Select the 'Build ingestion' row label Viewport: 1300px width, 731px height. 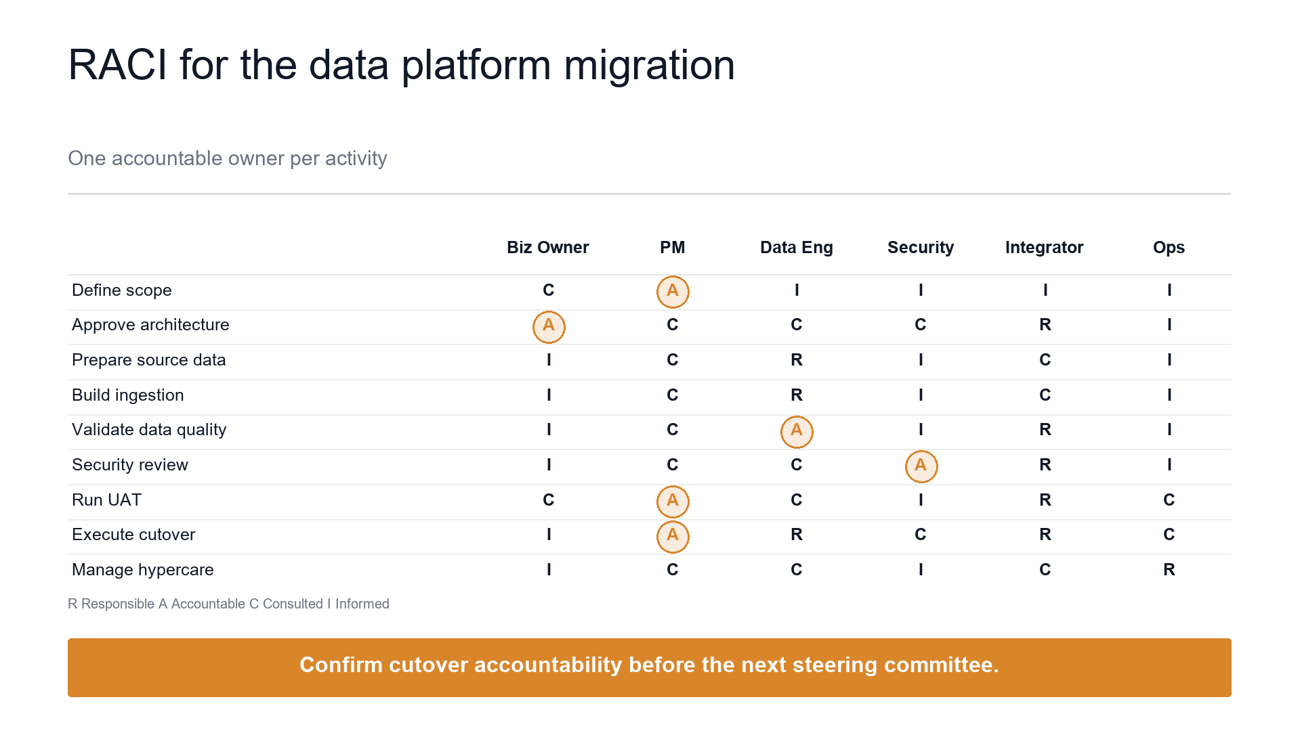pos(128,395)
